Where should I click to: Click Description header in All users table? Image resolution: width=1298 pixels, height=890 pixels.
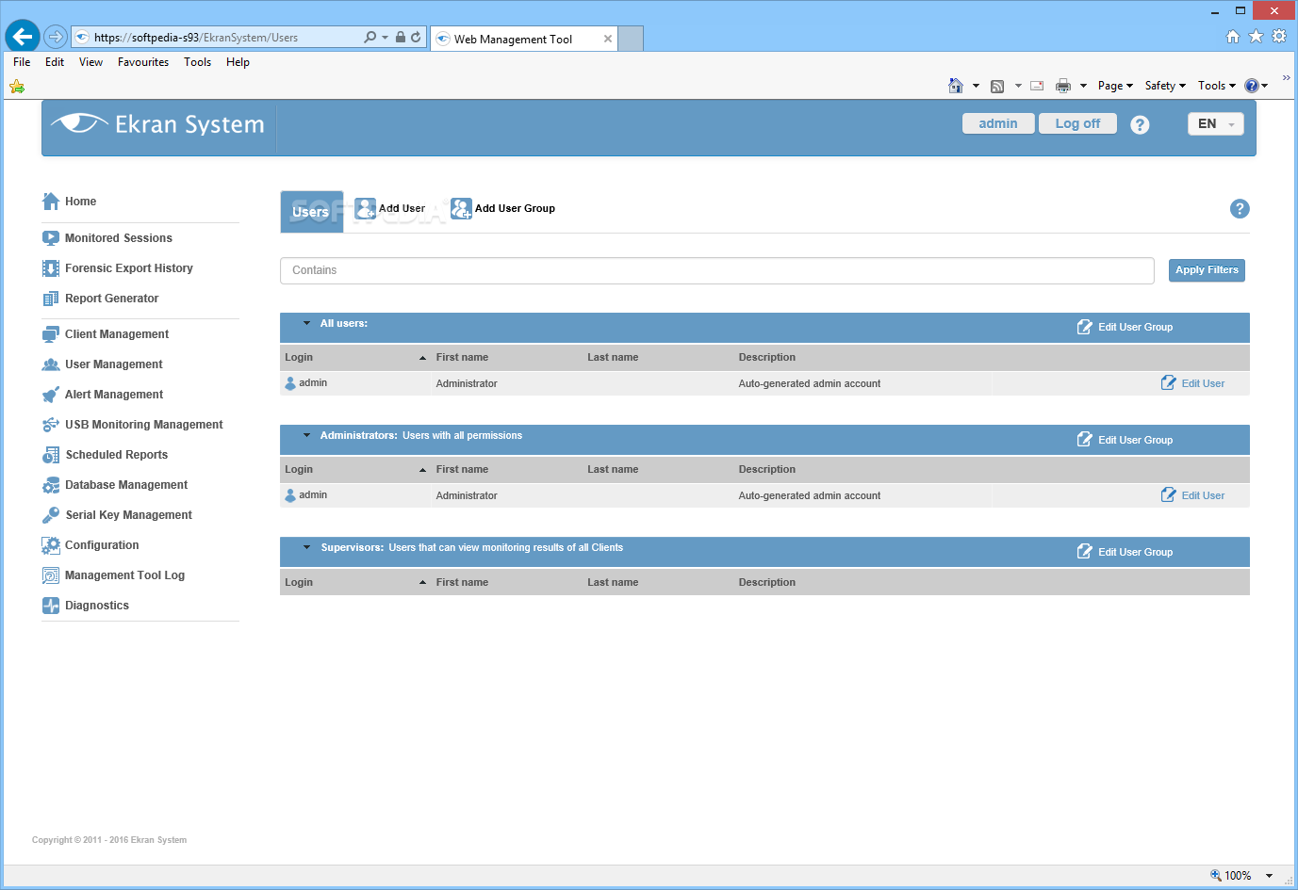[767, 357]
